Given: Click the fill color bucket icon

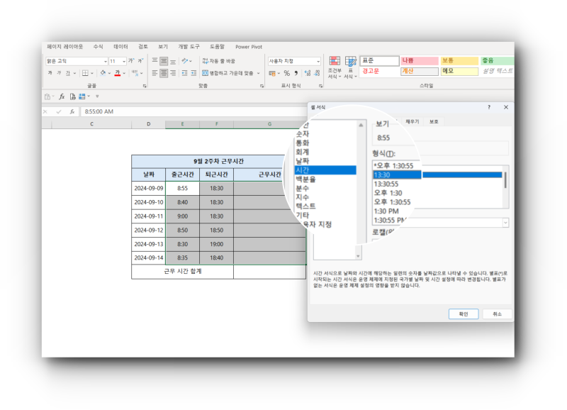Looking at the screenshot, I should tap(103, 73).
